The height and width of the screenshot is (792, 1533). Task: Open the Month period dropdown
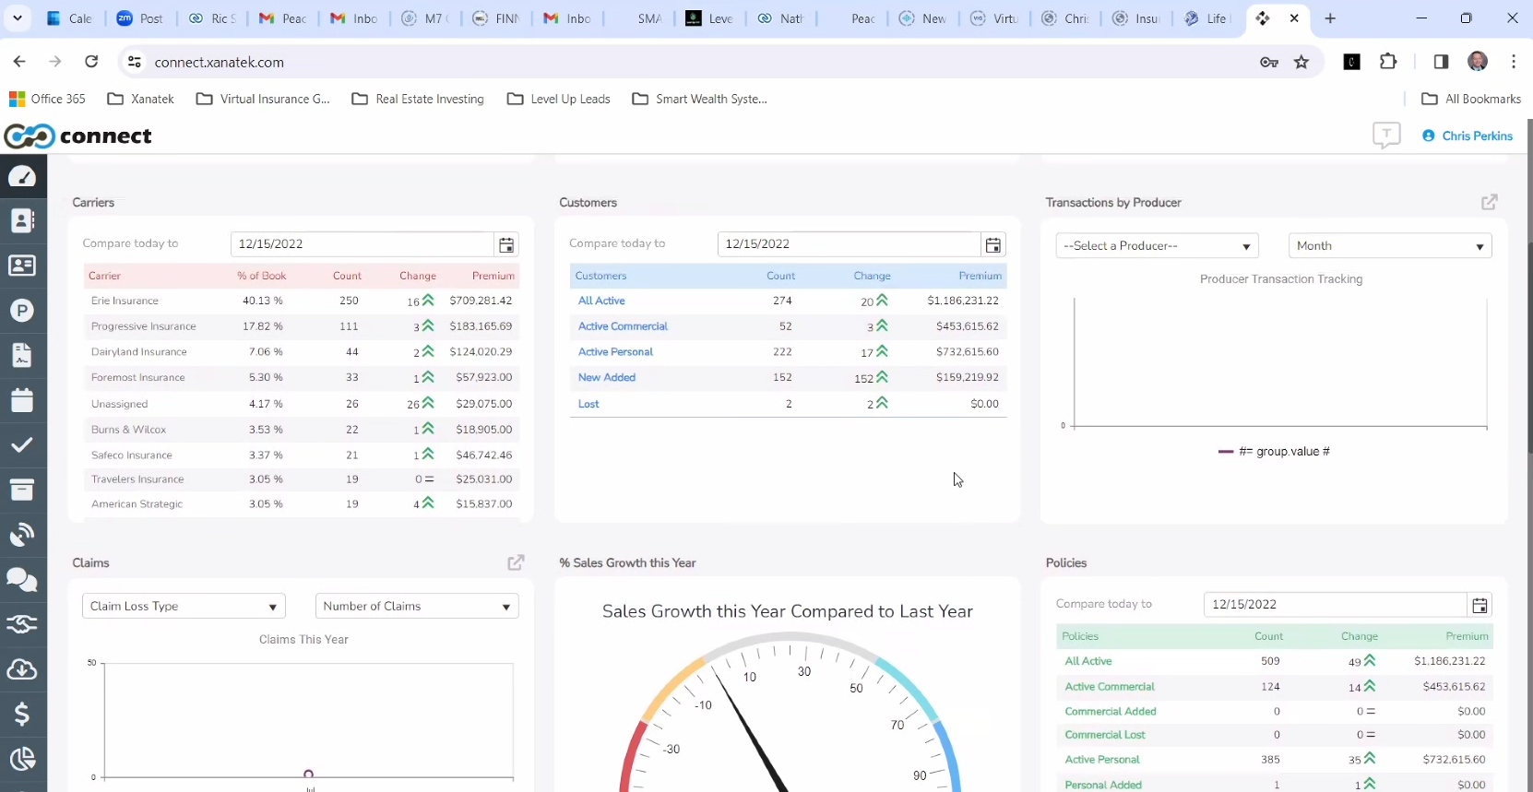coord(1389,246)
